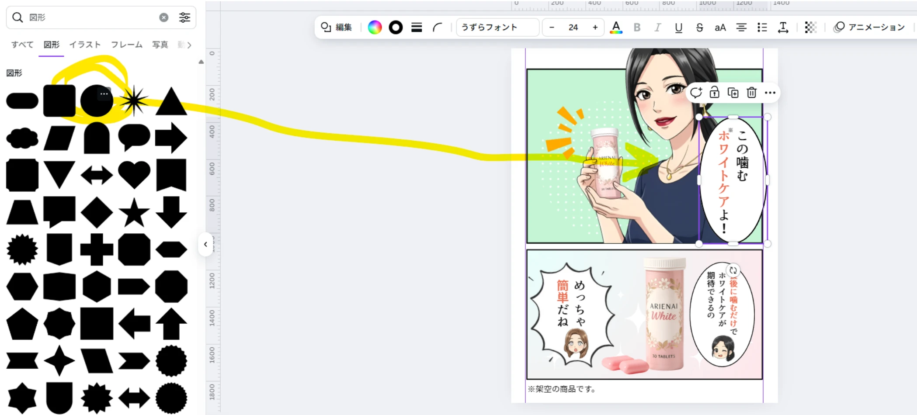
Task: Open the うずらフォント font dropdown
Action: point(497,28)
